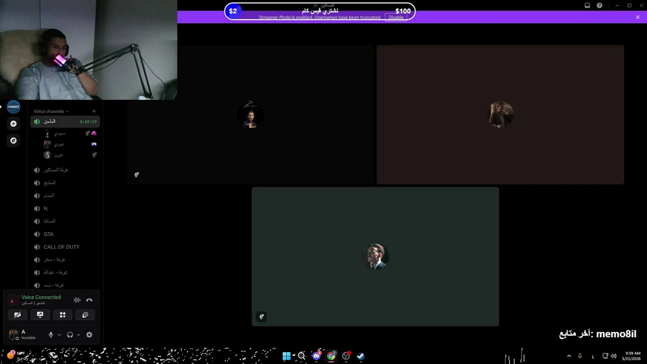Viewport: 647px width, 364px height.
Task: Add a new voice channel
Action: point(94,111)
